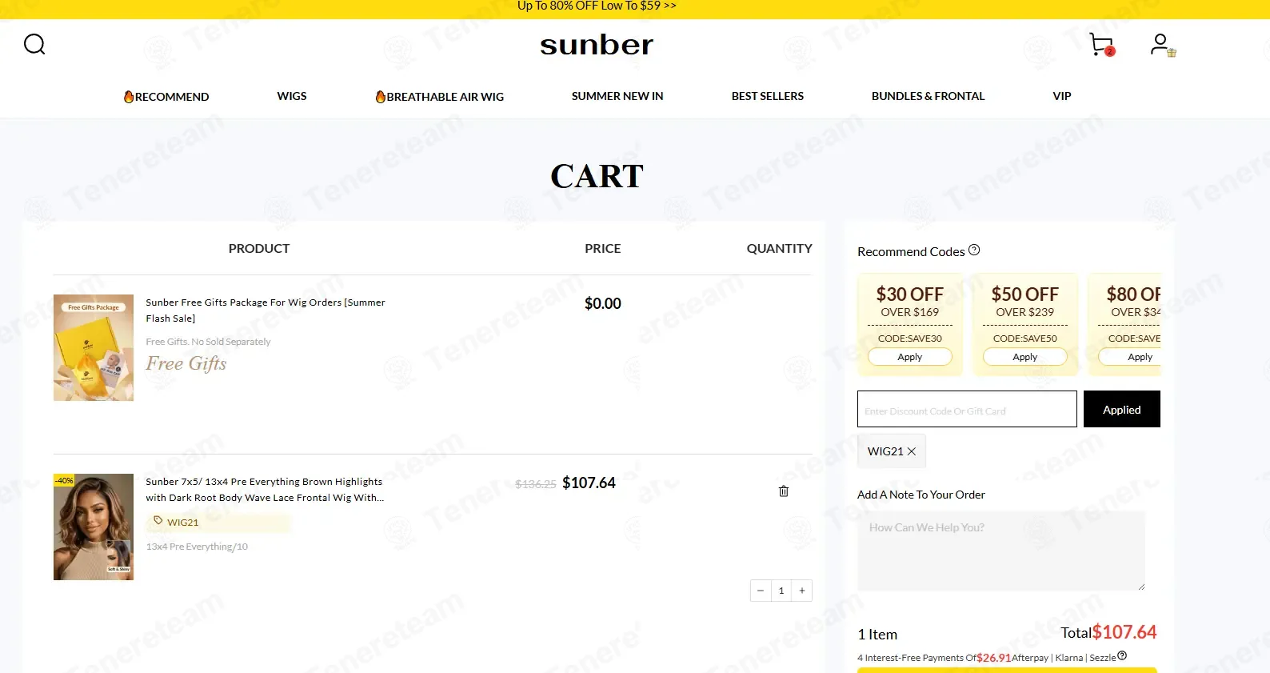This screenshot has height=673, width=1270.
Task: Open the user account icon
Action: pyautogui.click(x=1162, y=44)
